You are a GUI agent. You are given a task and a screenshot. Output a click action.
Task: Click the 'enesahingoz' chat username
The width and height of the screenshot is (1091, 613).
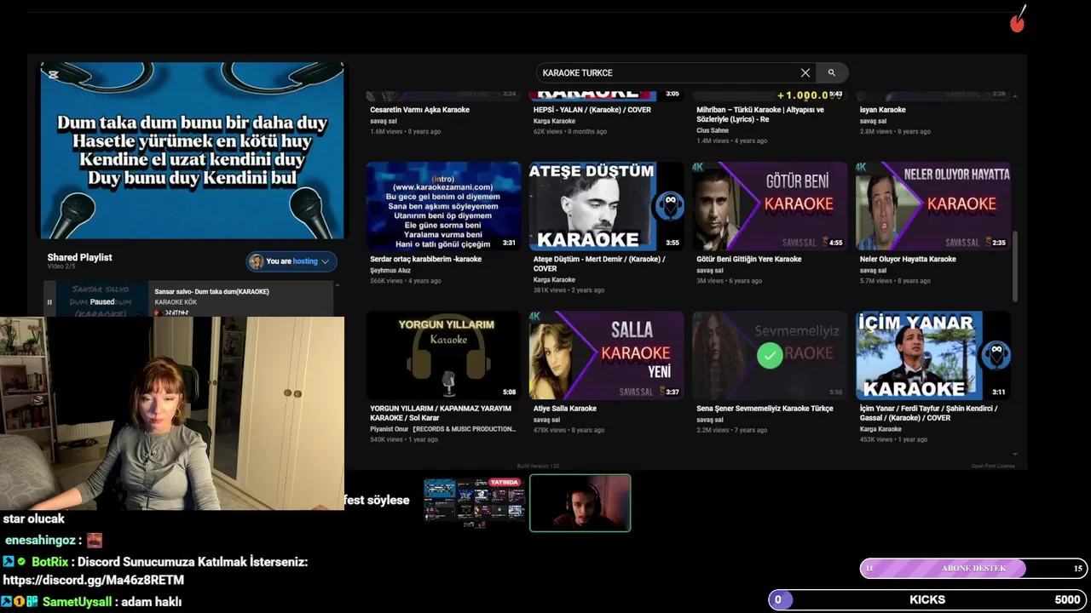click(x=40, y=541)
